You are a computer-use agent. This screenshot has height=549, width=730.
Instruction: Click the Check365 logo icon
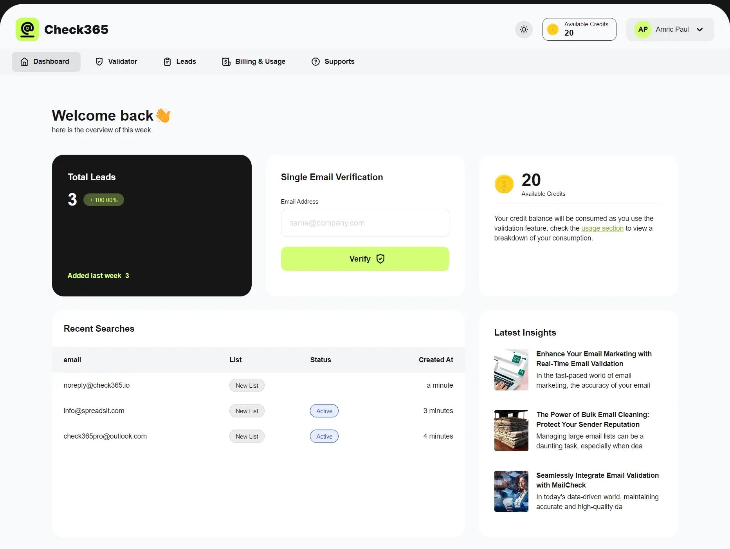pos(27,29)
